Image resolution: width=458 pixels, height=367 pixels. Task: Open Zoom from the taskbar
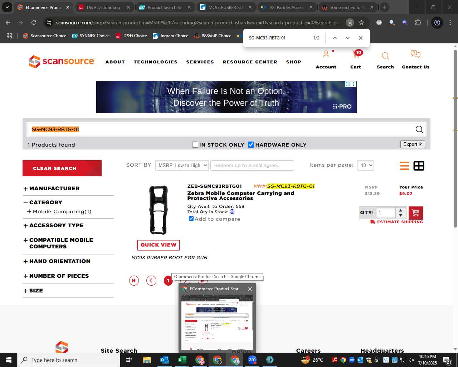252,360
